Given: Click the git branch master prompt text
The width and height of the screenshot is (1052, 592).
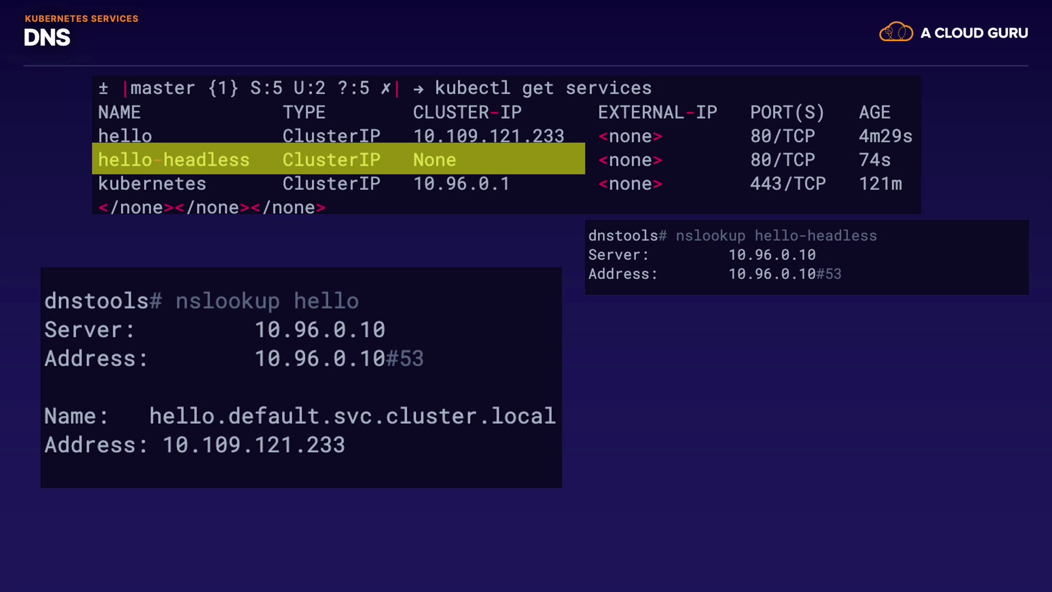Looking at the screenshot, I should tap(162, 88).
